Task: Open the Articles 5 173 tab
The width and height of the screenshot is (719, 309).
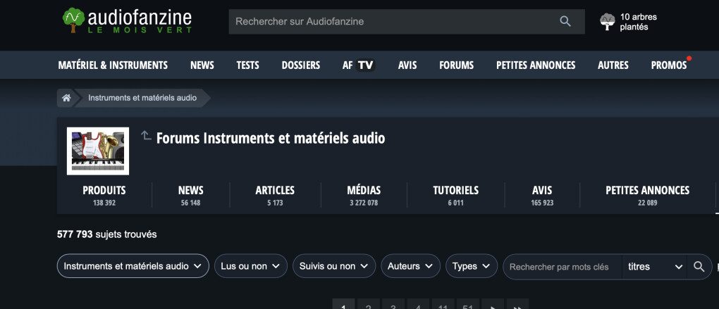Action: pyautogui.click(x=275, y=196)
